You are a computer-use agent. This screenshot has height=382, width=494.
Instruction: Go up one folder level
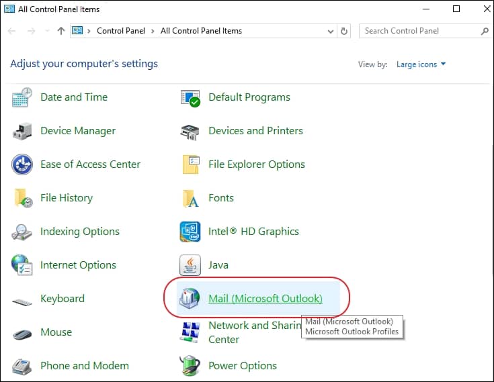tap(61, 31)
